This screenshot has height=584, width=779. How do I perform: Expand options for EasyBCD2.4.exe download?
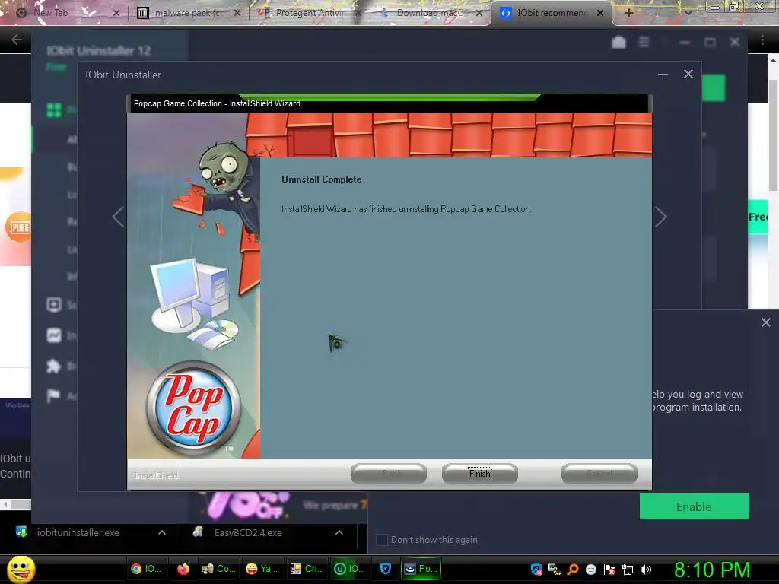pyautogui.click(x=339, y=532)
